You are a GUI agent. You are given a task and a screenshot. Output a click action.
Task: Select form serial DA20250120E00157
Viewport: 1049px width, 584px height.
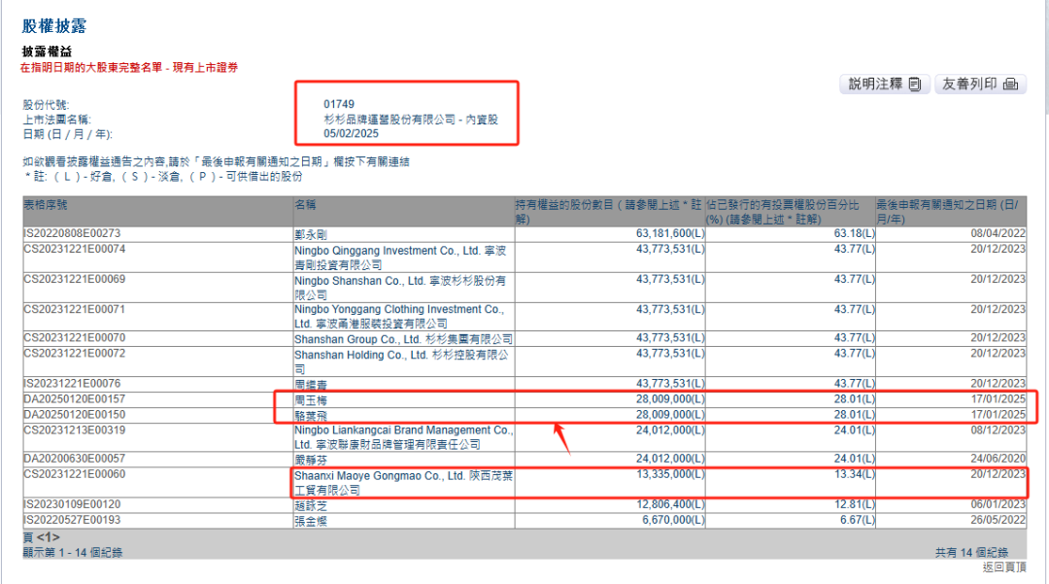74,398
